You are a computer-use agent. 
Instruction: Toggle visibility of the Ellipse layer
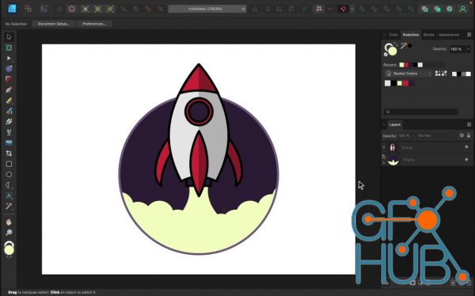[x=466, y=159]
